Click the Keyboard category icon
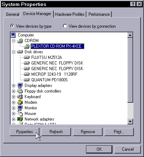The height and width of the screenshot is (157, 144). [20, 97]
